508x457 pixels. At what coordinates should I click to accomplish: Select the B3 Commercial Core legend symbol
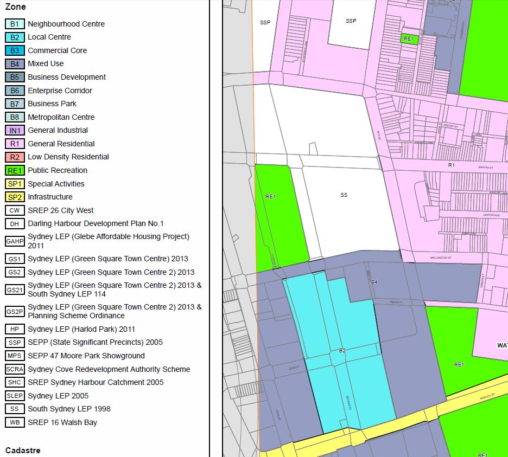point(14,50)
